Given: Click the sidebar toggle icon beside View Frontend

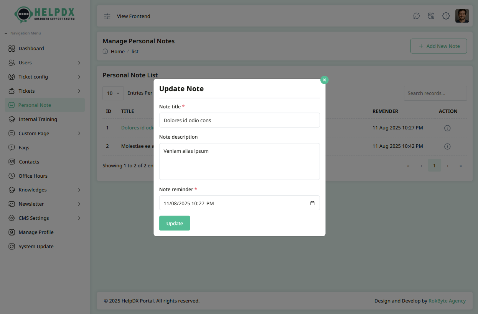Looking at the screenshot, I should pos(107,16).
